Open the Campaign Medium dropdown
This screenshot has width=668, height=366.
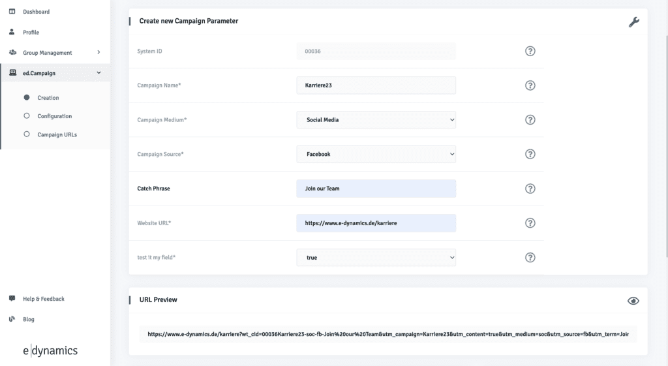click(x=376, y=120)
